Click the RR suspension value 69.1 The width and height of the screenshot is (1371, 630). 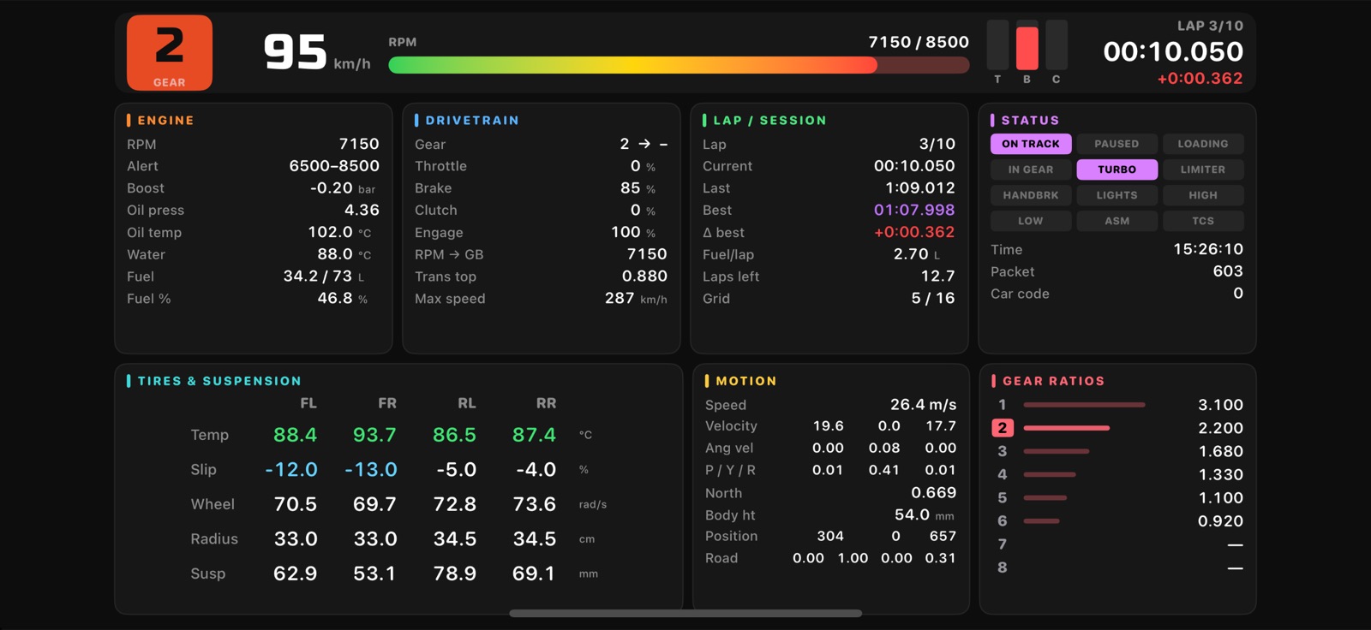pyautogui.click(x=534, y=574)
